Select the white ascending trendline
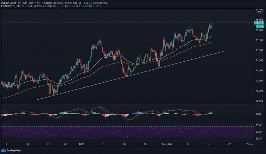This screenshot has height=154, width=266. click(130, 76)
